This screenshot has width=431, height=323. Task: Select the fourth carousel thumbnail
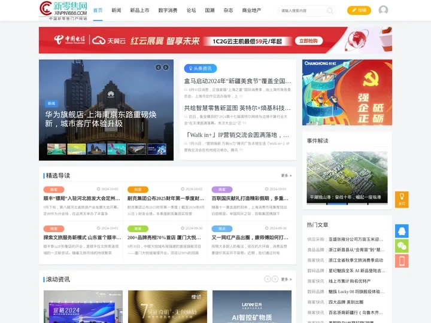tap(117, 149)
